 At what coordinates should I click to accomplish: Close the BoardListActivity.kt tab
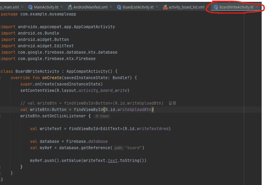pos(157,7)
